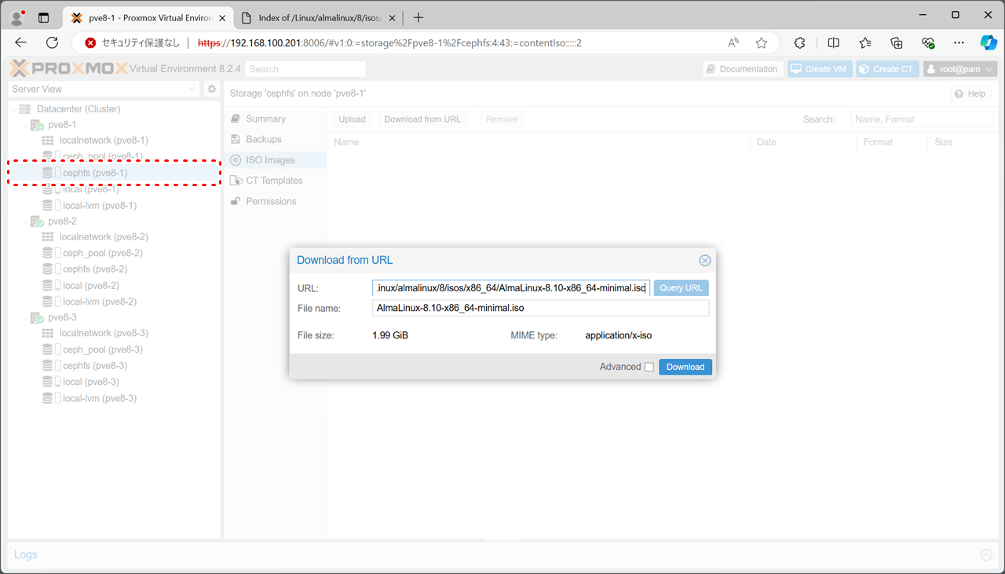Screen dimensions: 1005x574
Task: Click the gear icon beside Server View
Action: pos(211,90)
